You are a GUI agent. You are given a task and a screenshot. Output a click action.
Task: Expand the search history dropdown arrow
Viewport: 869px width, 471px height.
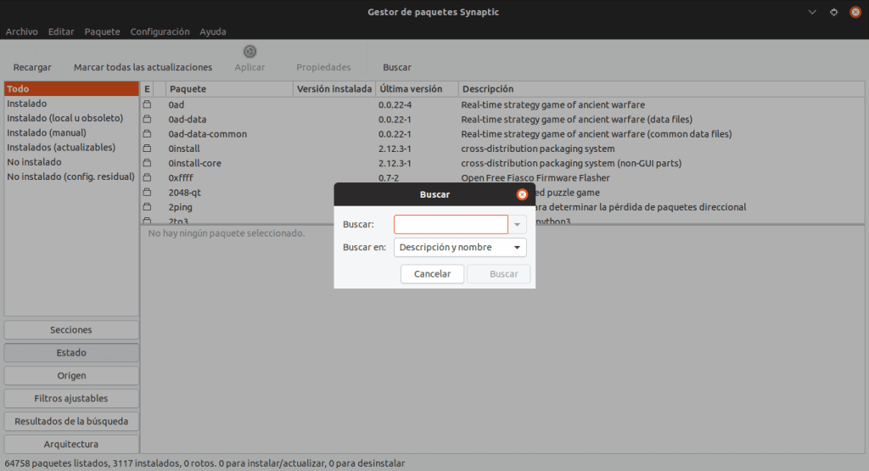(517, 224)
